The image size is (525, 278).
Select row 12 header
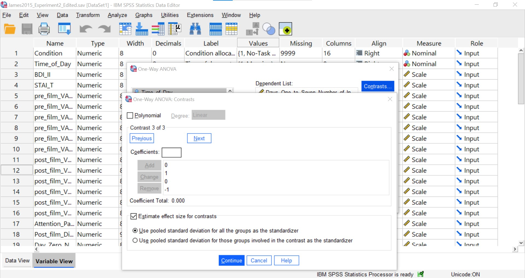(16, 170)
